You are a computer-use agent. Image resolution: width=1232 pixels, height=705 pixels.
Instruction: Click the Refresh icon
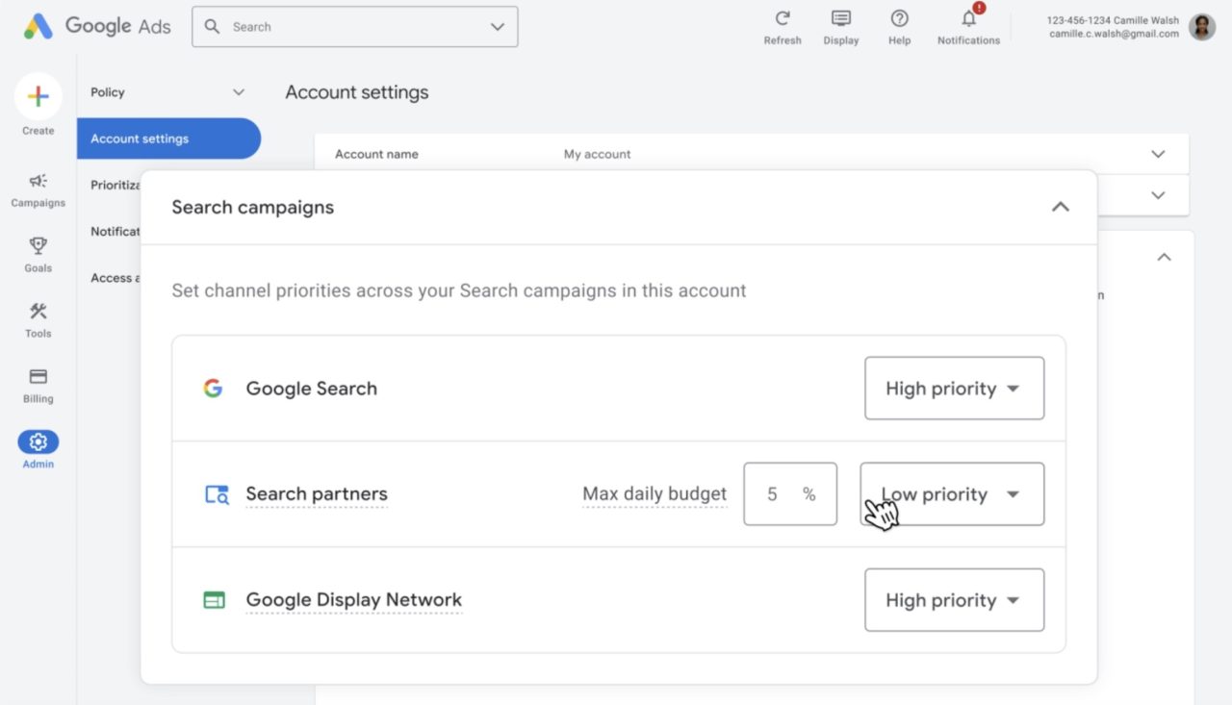tap(783, 18)
